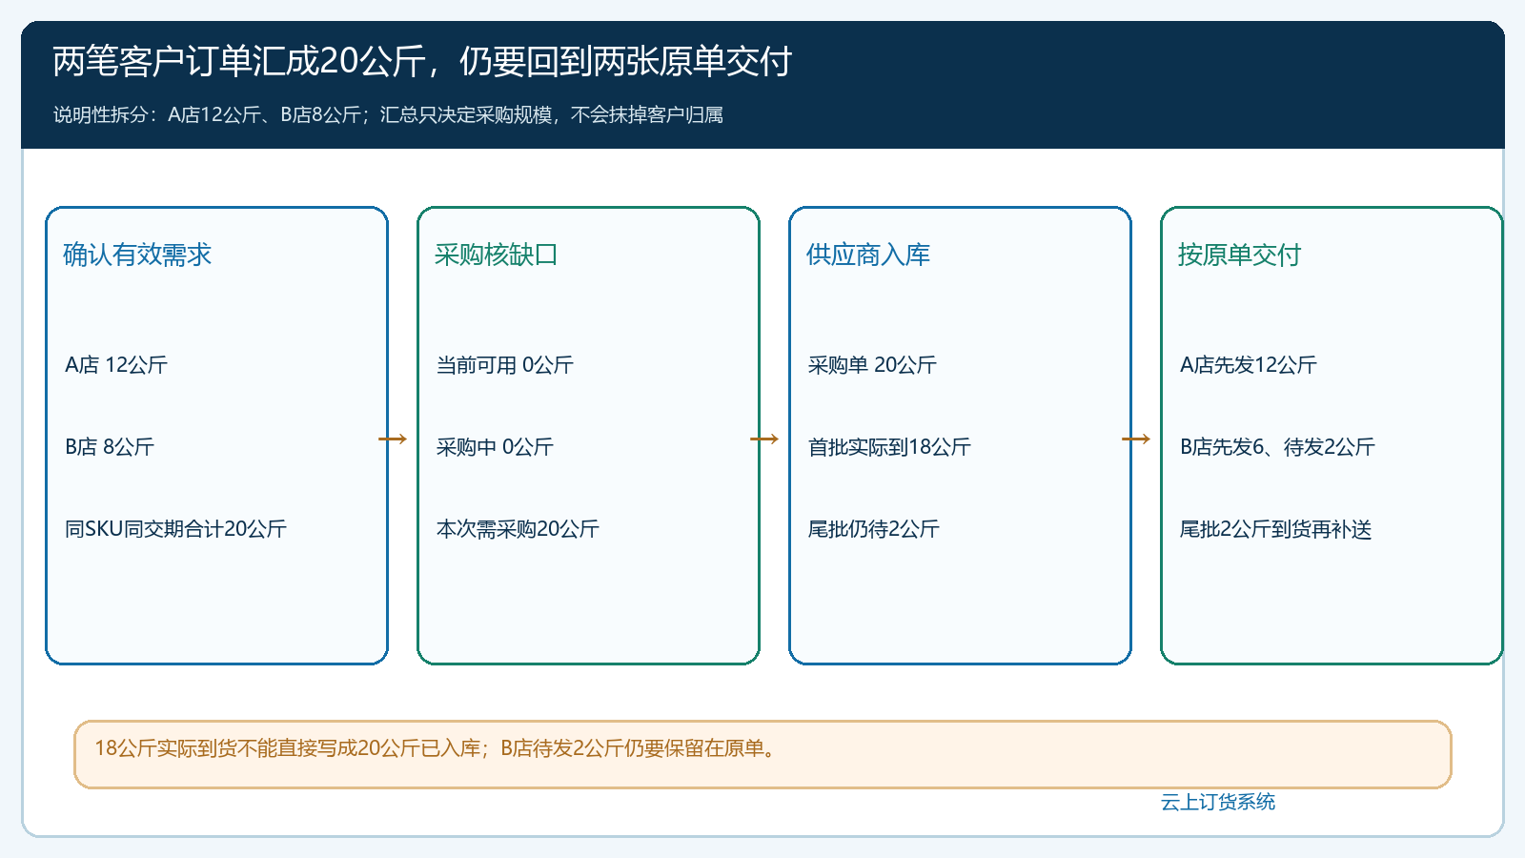Select the line B店 8公斤
The height and width of the screenshot is (858, 1525).
pos(110,447)
